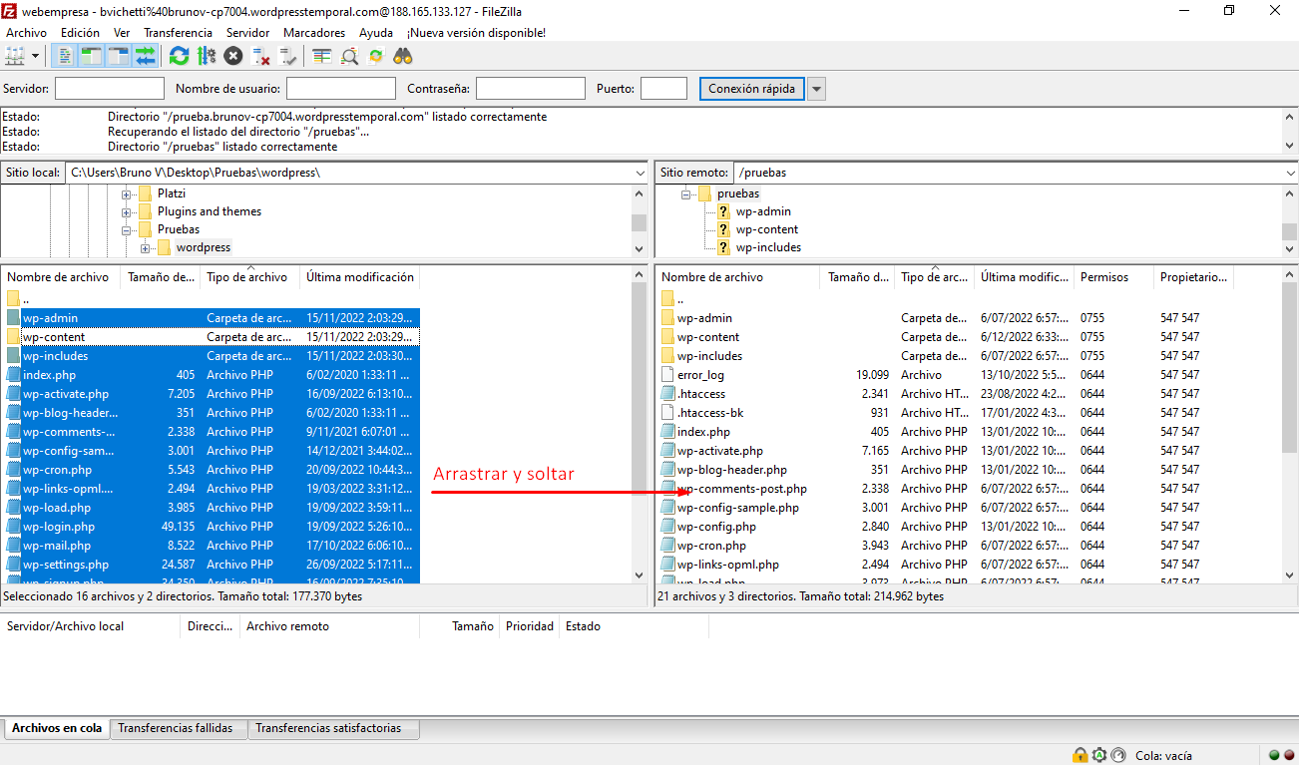Open the Site Manager icon

click(x=15, y=56)
